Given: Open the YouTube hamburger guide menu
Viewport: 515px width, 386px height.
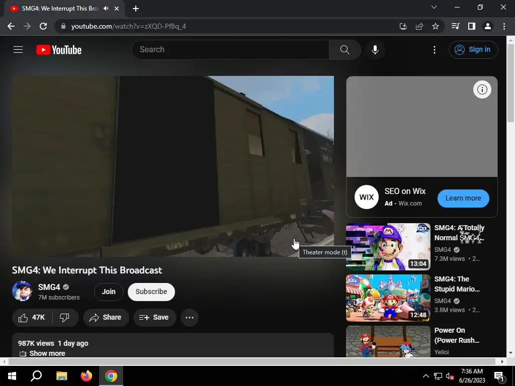Looking at the screenshot, I should [x=18, y=50].
